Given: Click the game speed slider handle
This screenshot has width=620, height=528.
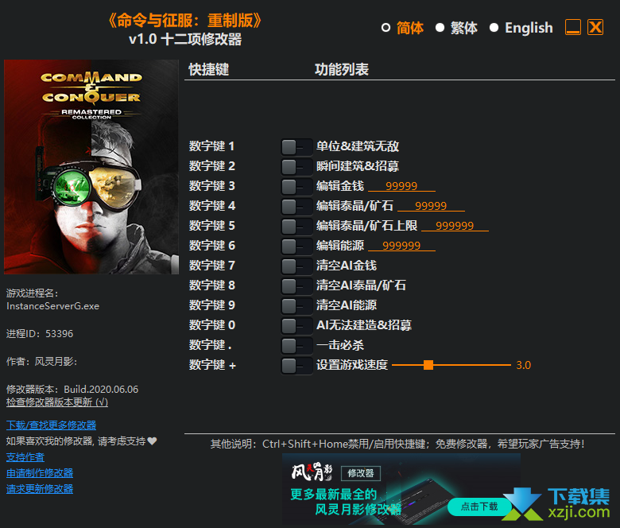Looking at the screenshot, I should pyautogui.click(x=428, y=365).
